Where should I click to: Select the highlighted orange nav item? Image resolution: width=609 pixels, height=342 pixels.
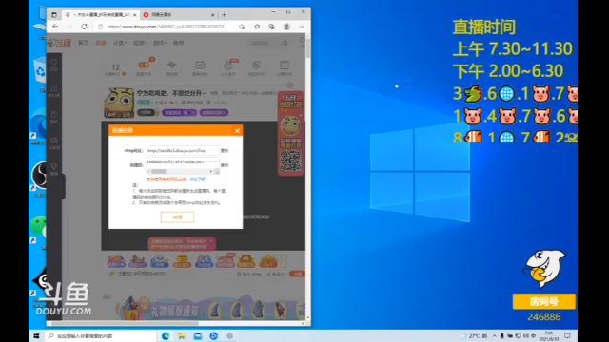101,43
